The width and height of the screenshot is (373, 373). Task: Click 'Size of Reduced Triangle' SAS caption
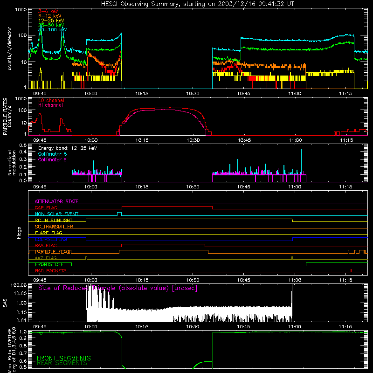[118, 288]
